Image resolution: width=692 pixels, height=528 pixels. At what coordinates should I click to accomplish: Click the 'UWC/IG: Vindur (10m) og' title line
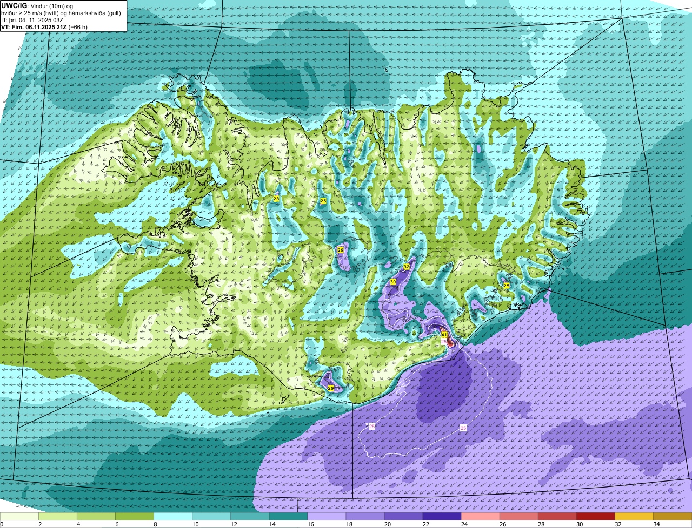(x=37, y=5)
